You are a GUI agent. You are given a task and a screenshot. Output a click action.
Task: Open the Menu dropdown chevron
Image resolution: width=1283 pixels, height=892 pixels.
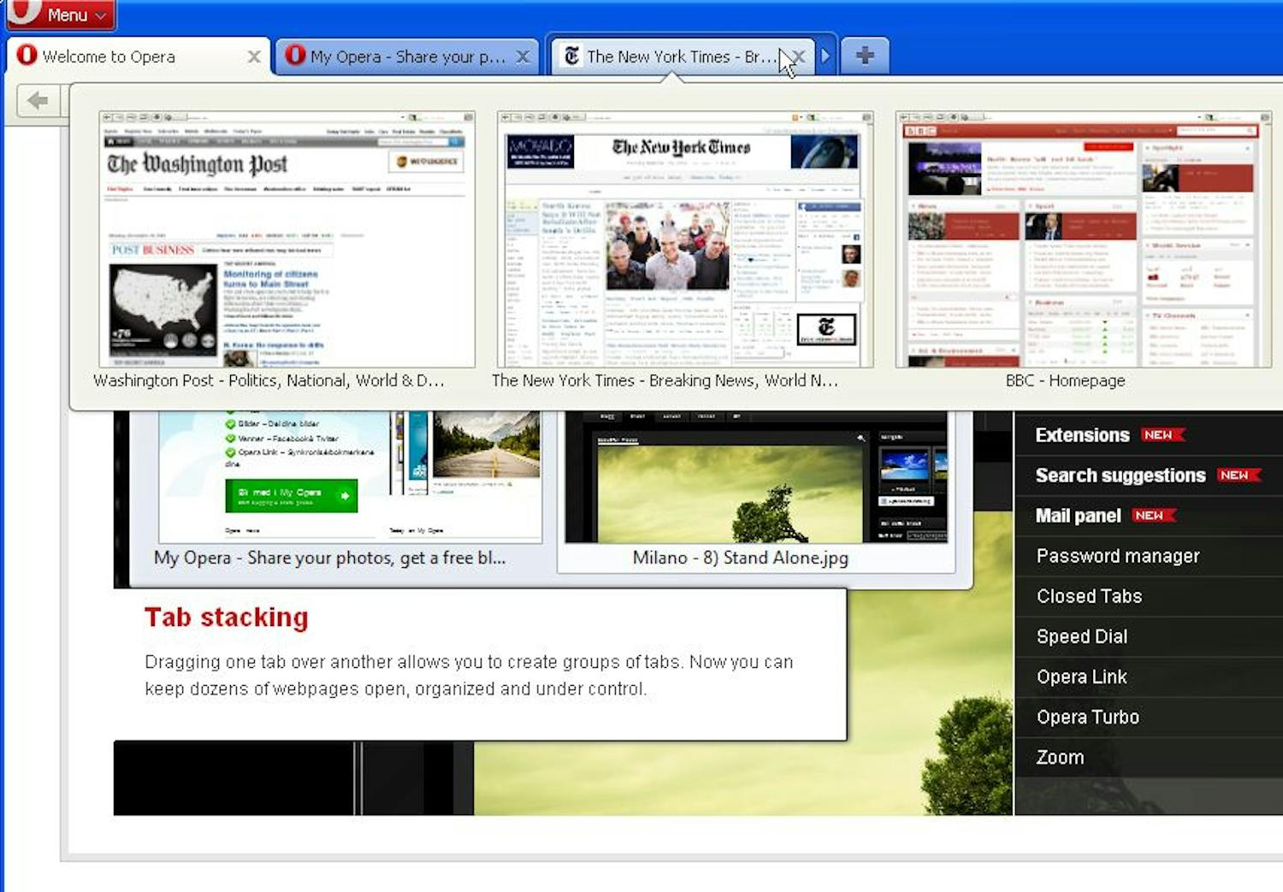tap(101, 15)
